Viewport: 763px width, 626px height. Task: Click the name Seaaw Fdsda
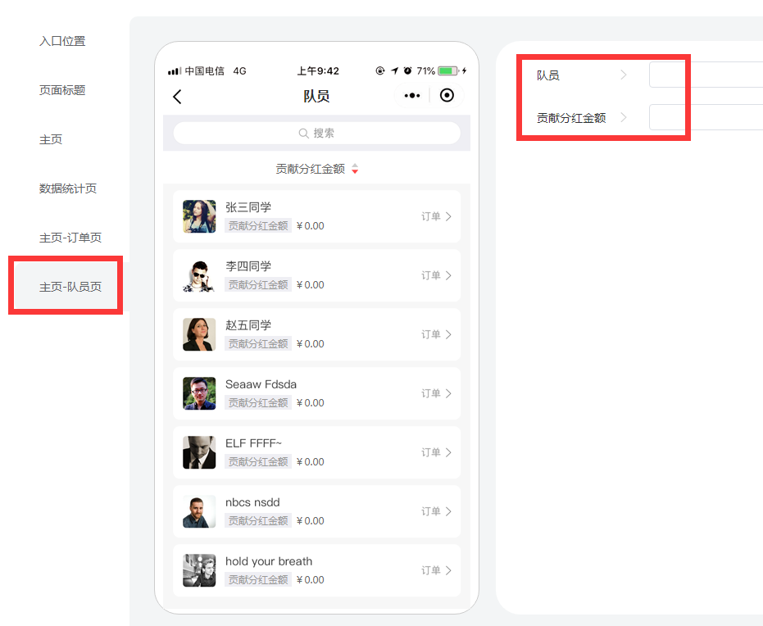(261, 384)
